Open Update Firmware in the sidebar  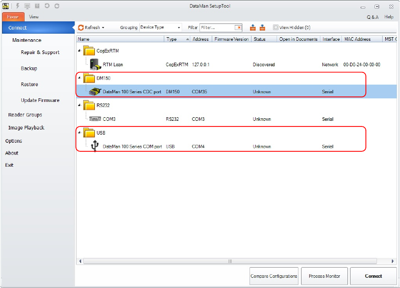pos(40,100)
